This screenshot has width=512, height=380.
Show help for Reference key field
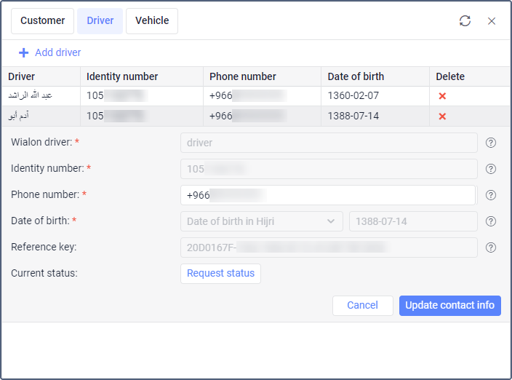[x=491, y=248]
